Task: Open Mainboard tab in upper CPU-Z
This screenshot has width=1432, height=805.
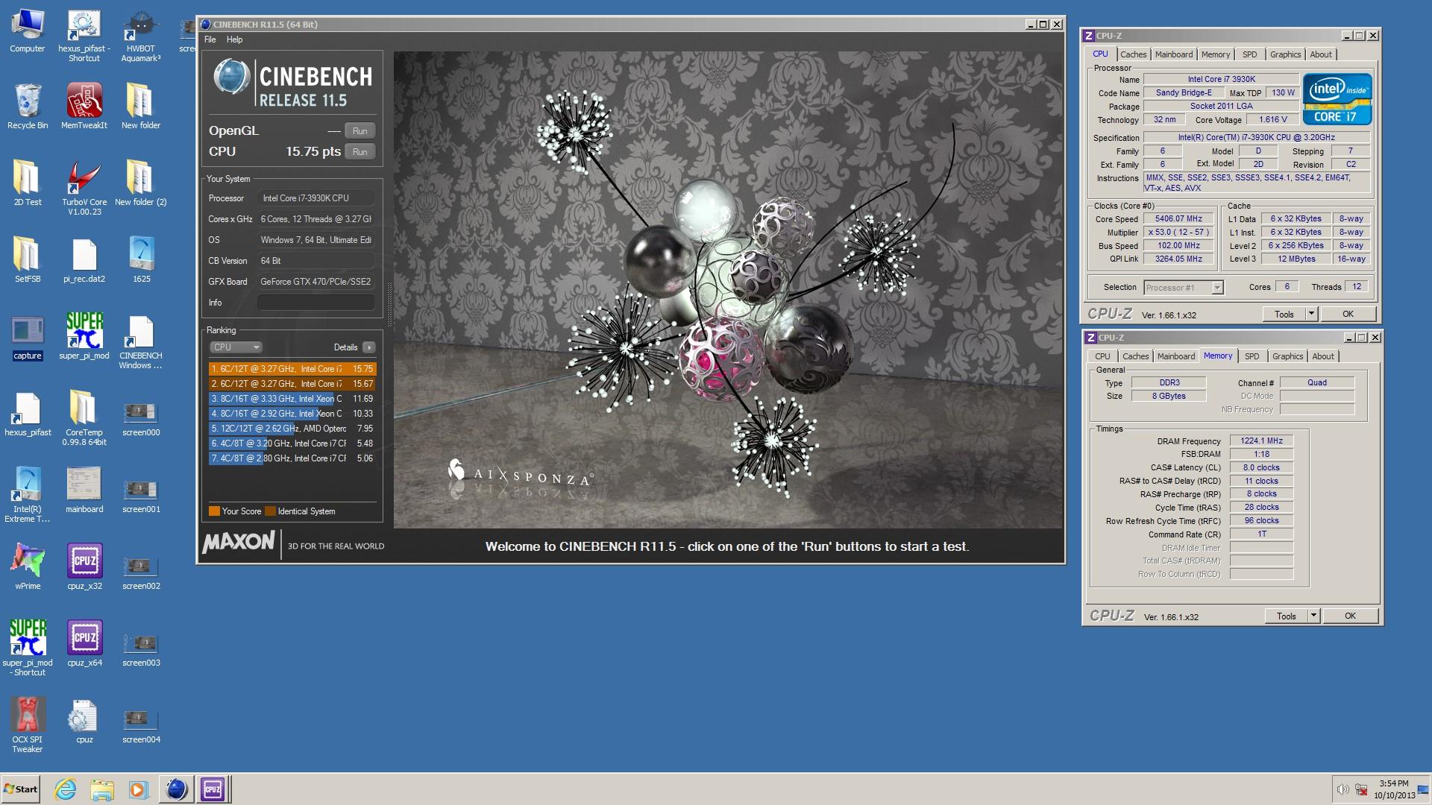Action: point(1173,54)
